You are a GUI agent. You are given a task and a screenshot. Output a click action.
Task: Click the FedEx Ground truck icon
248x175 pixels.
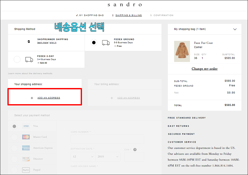click(x=106, y=43)
